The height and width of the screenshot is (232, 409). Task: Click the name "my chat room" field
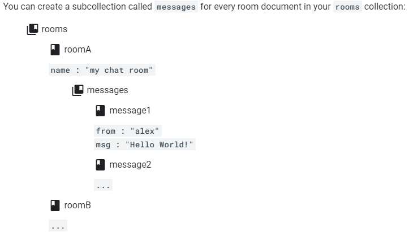[x=102, y=70]
